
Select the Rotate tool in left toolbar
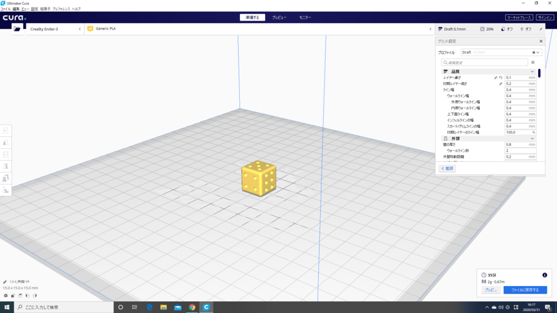click(6, 155)
